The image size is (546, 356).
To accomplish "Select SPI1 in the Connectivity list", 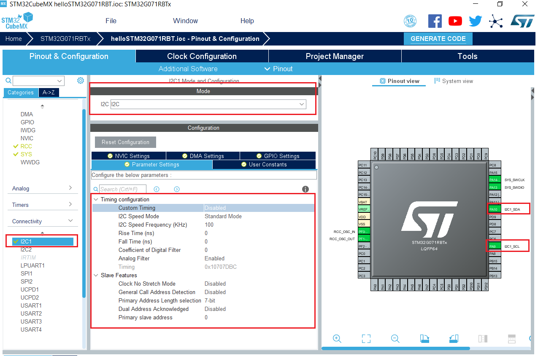I will point(27,273).
